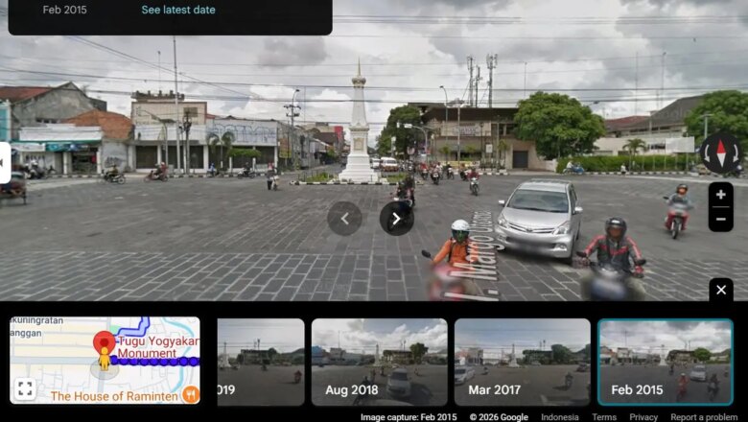This screenshot has width=748, height=422.
Task: Select the Mar 2017 imagery thumbnail
Action: pos(523,362)
